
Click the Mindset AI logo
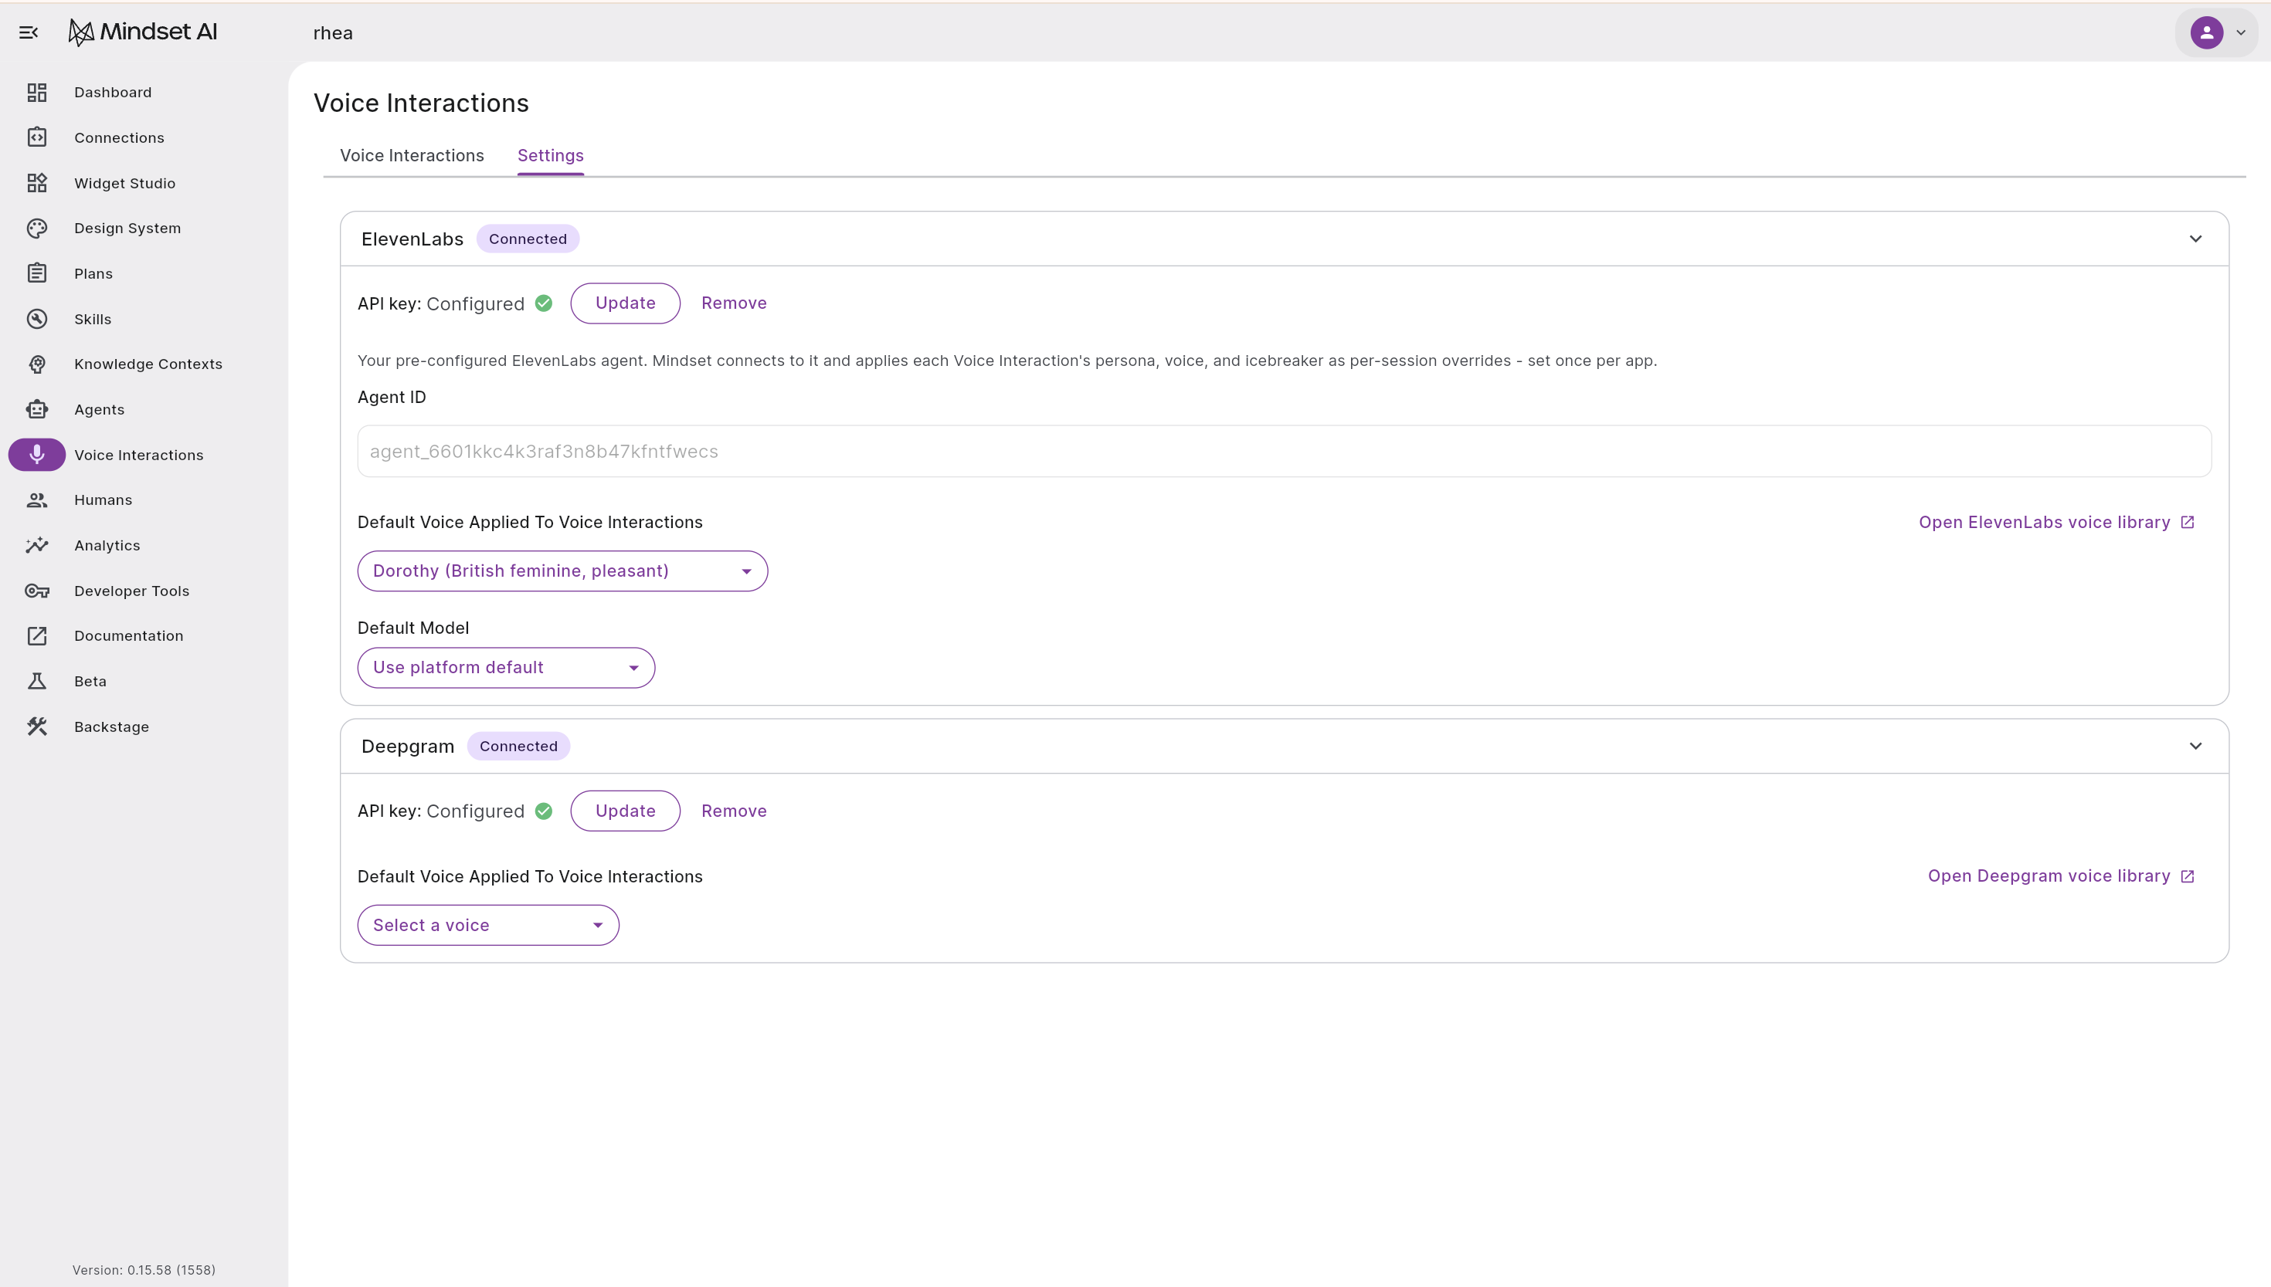142,32
